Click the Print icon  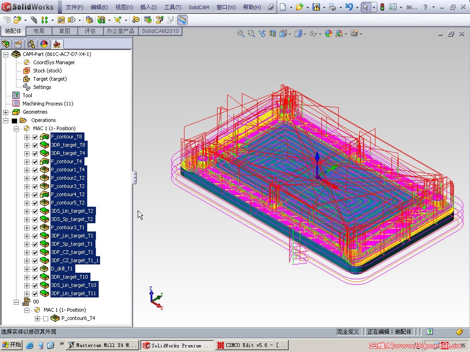click(332, 7)
